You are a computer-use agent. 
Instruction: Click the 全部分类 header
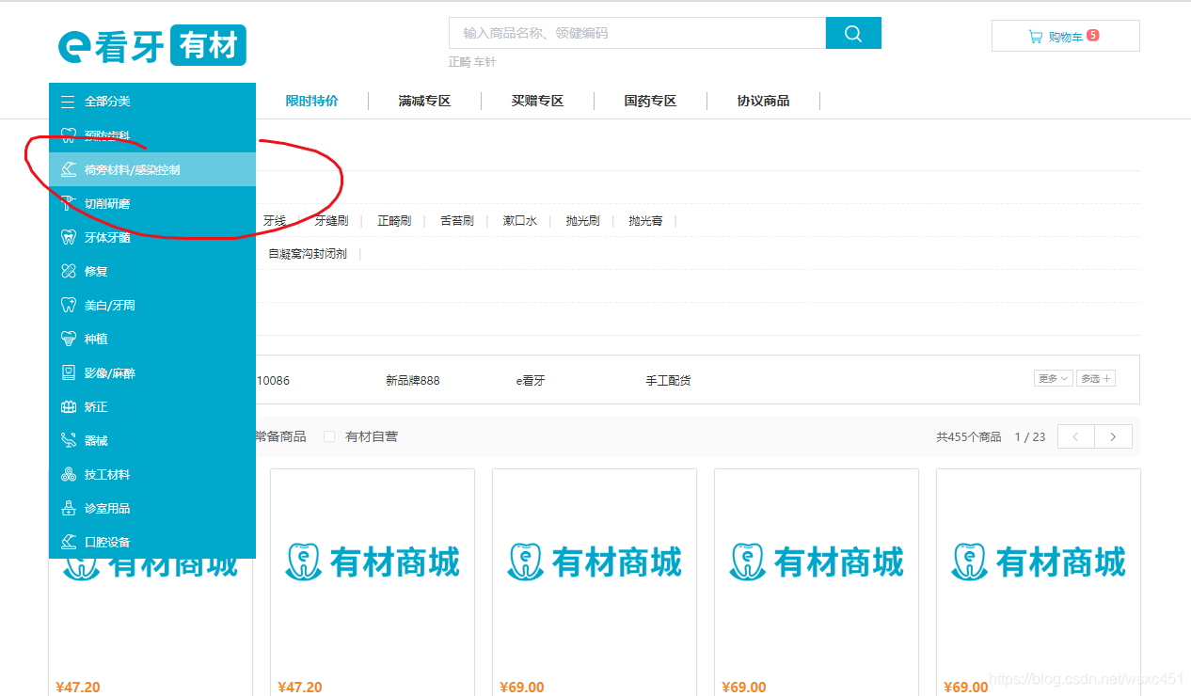click(152, 101)
